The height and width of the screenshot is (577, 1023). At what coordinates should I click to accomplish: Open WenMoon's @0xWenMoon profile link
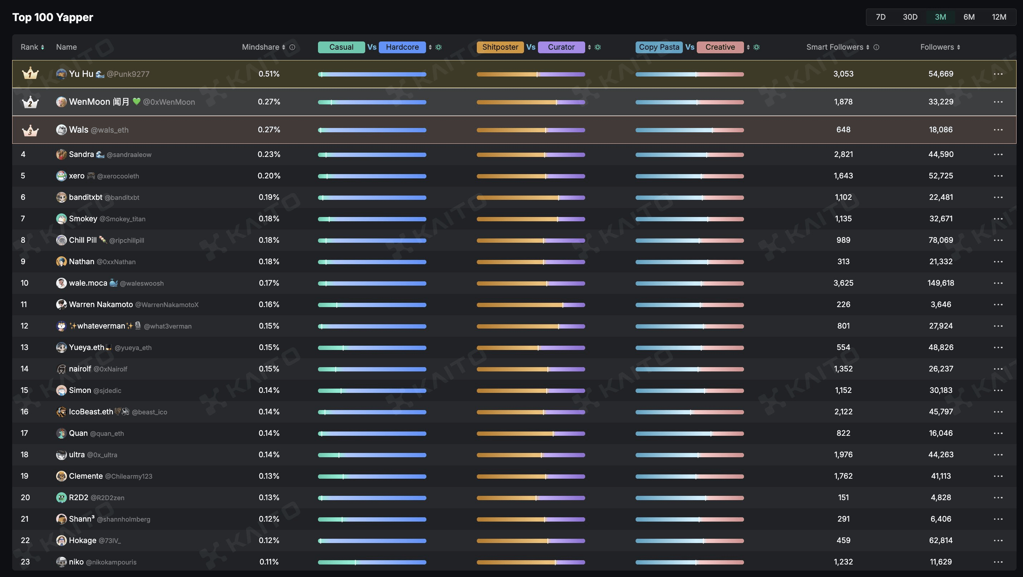tap(169, 102)
